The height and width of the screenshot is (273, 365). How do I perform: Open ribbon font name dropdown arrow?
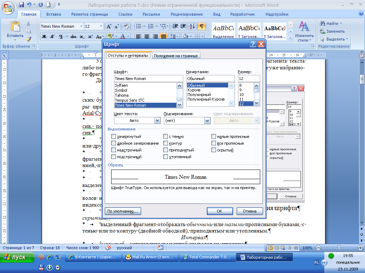click(x=81, y=26)
